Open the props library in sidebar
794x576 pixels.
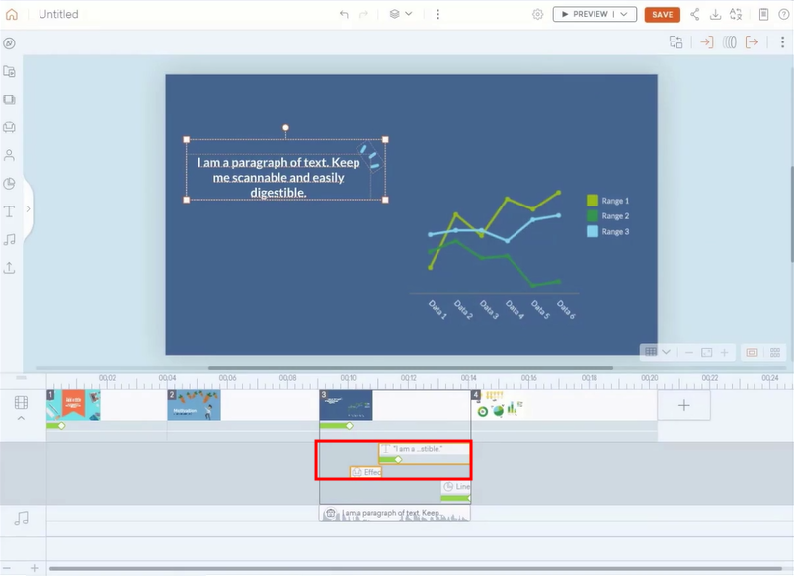click(9, 127)
